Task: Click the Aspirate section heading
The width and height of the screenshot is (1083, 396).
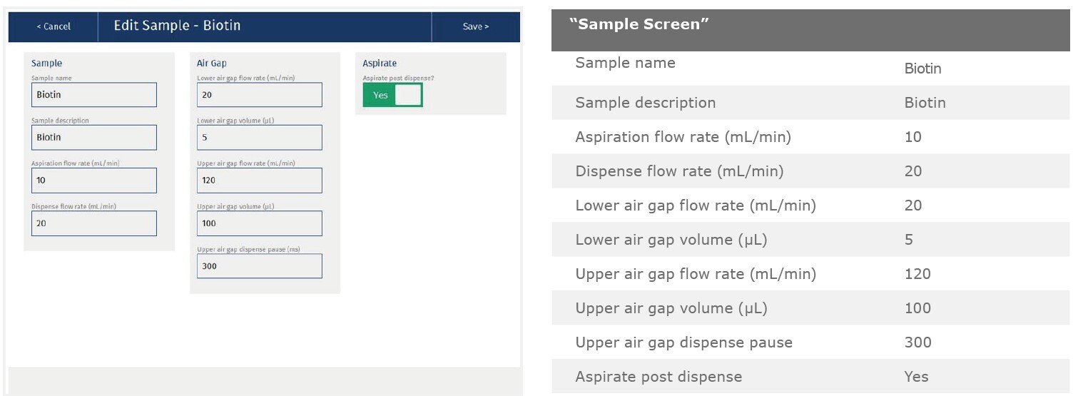Action: tap(380, 64)
